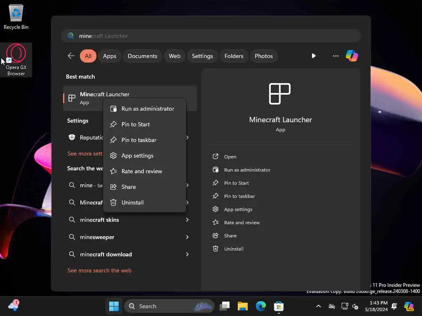Open Microsoft Store from taskbar

(279, 306)
